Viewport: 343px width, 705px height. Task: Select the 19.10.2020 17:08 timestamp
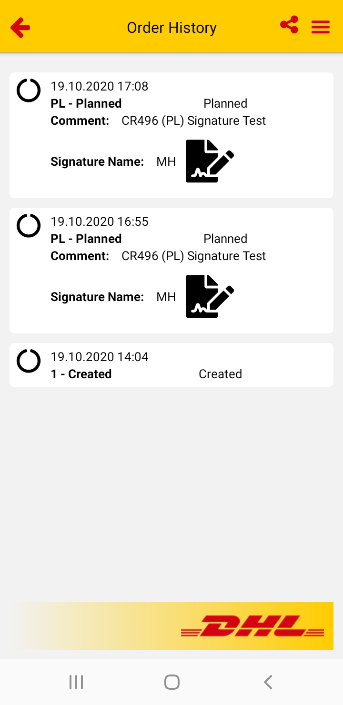click(x=100, y=86)
